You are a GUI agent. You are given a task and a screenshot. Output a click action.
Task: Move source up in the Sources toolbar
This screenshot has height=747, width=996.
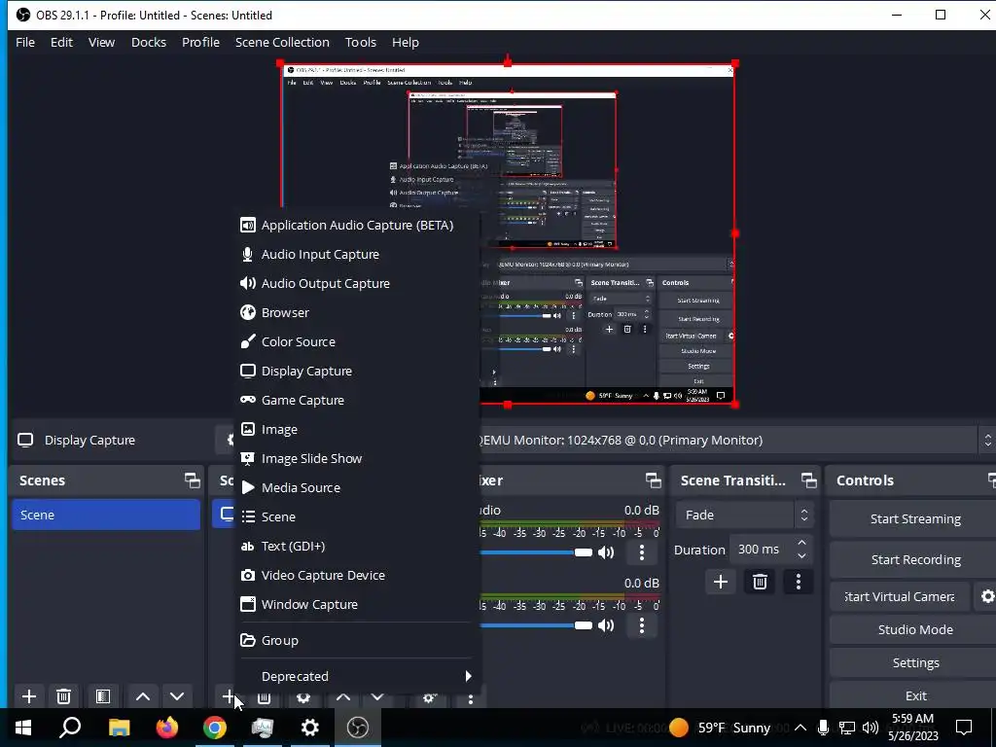pos(343,696)
